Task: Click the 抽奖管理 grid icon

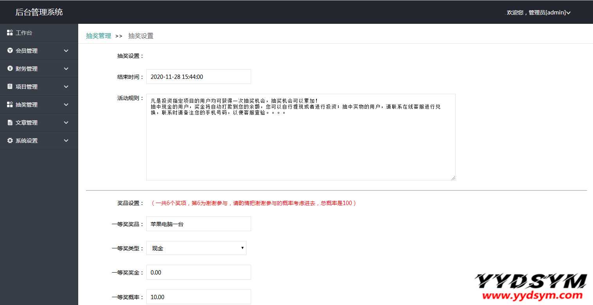Action: point(10,105)
